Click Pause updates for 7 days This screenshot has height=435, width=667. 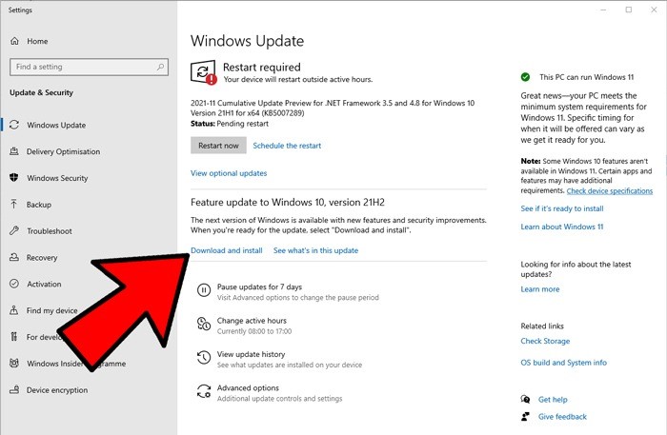[259, 287]
